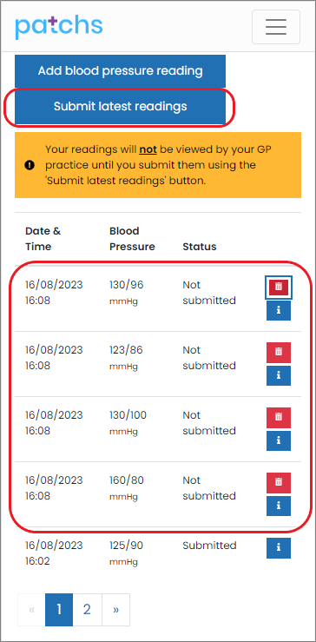Image resolution: width=316 pixels, height=642 pixels.
Task: Open the hamburger navigation menu
Action: click(276, 27)
